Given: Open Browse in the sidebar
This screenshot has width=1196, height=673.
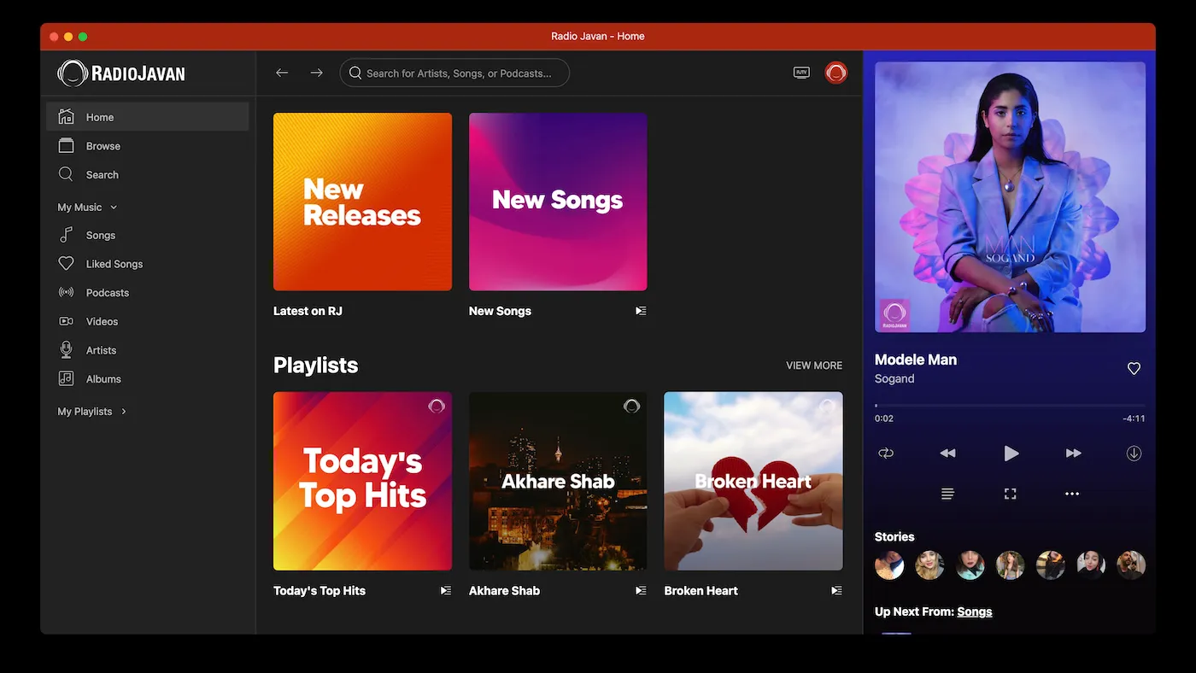Looking at the screenshot, I should click(x=103, y=146).
